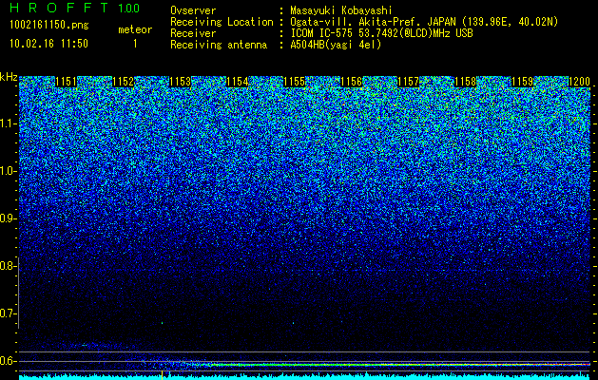The height and width of the screenshot is (380, 598).
Task: Click the 1.1 kHz axis label
Action: tap(7, 123)
